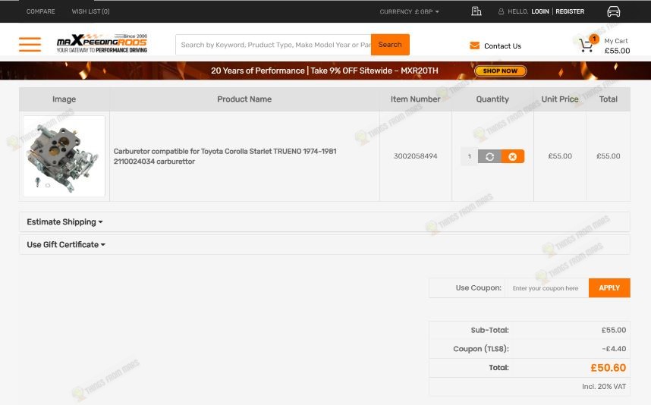Click the user account icon beside Hello
Screen dimensions: 651x405
[x=501, y=11]
